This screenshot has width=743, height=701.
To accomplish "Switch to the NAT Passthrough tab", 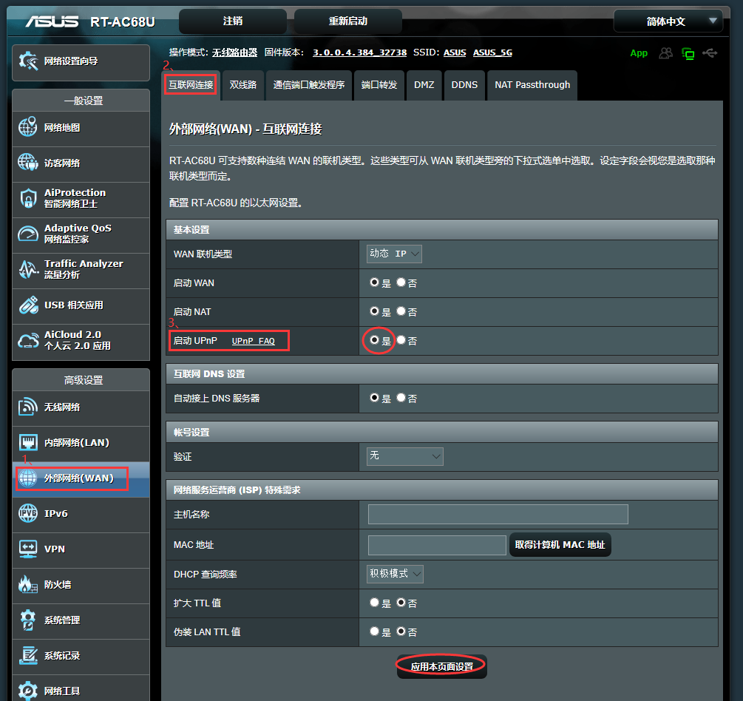I will pos(532,85).
